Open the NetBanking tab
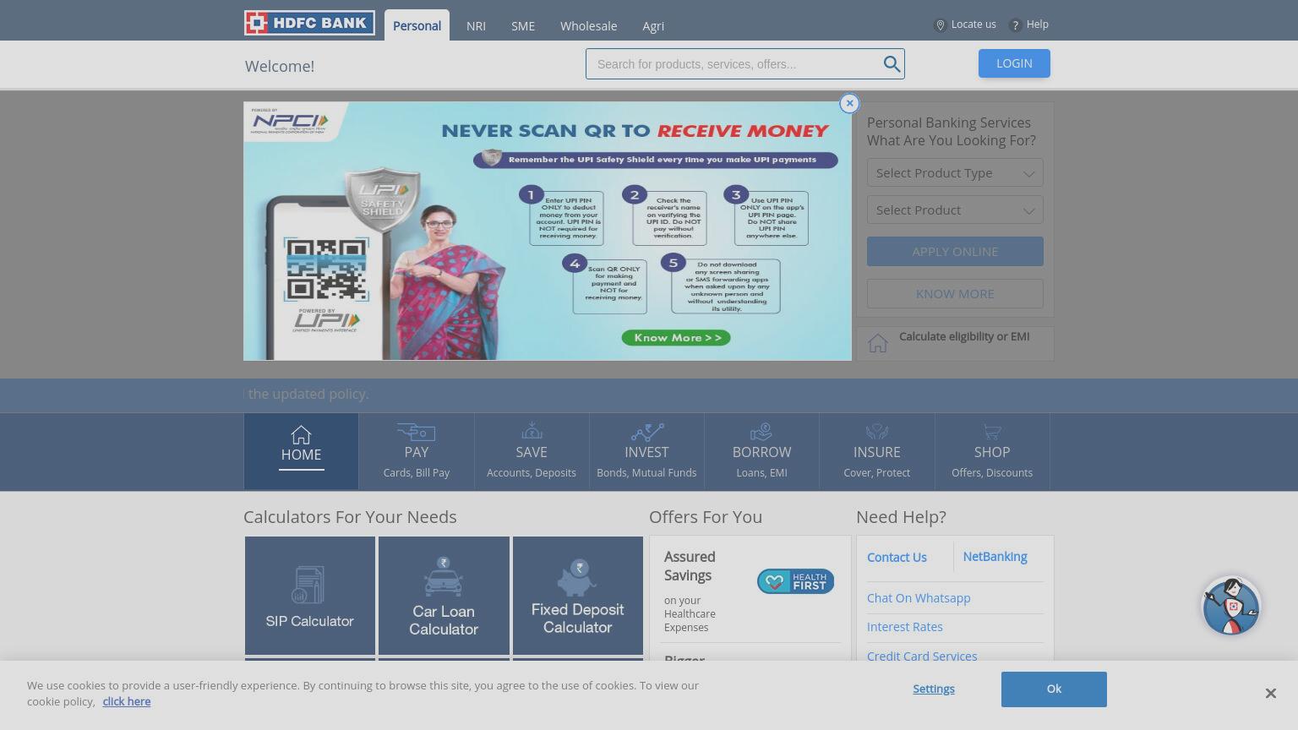Screen dimensions: 1298x730 [995, 557]
